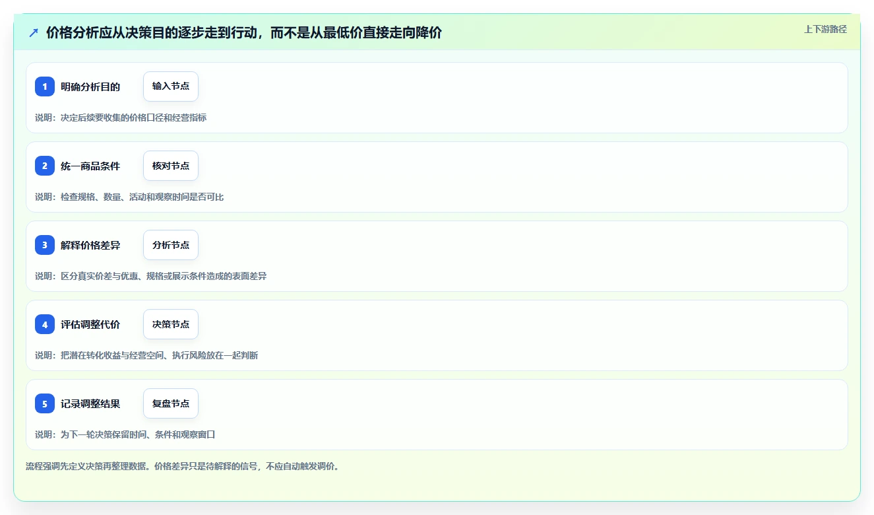Click the step 5 number badge
874x515 pixels.
coord(45,403)
